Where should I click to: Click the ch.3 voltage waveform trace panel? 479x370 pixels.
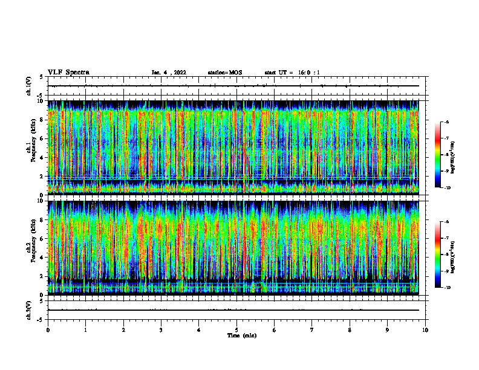pos(236,310)
